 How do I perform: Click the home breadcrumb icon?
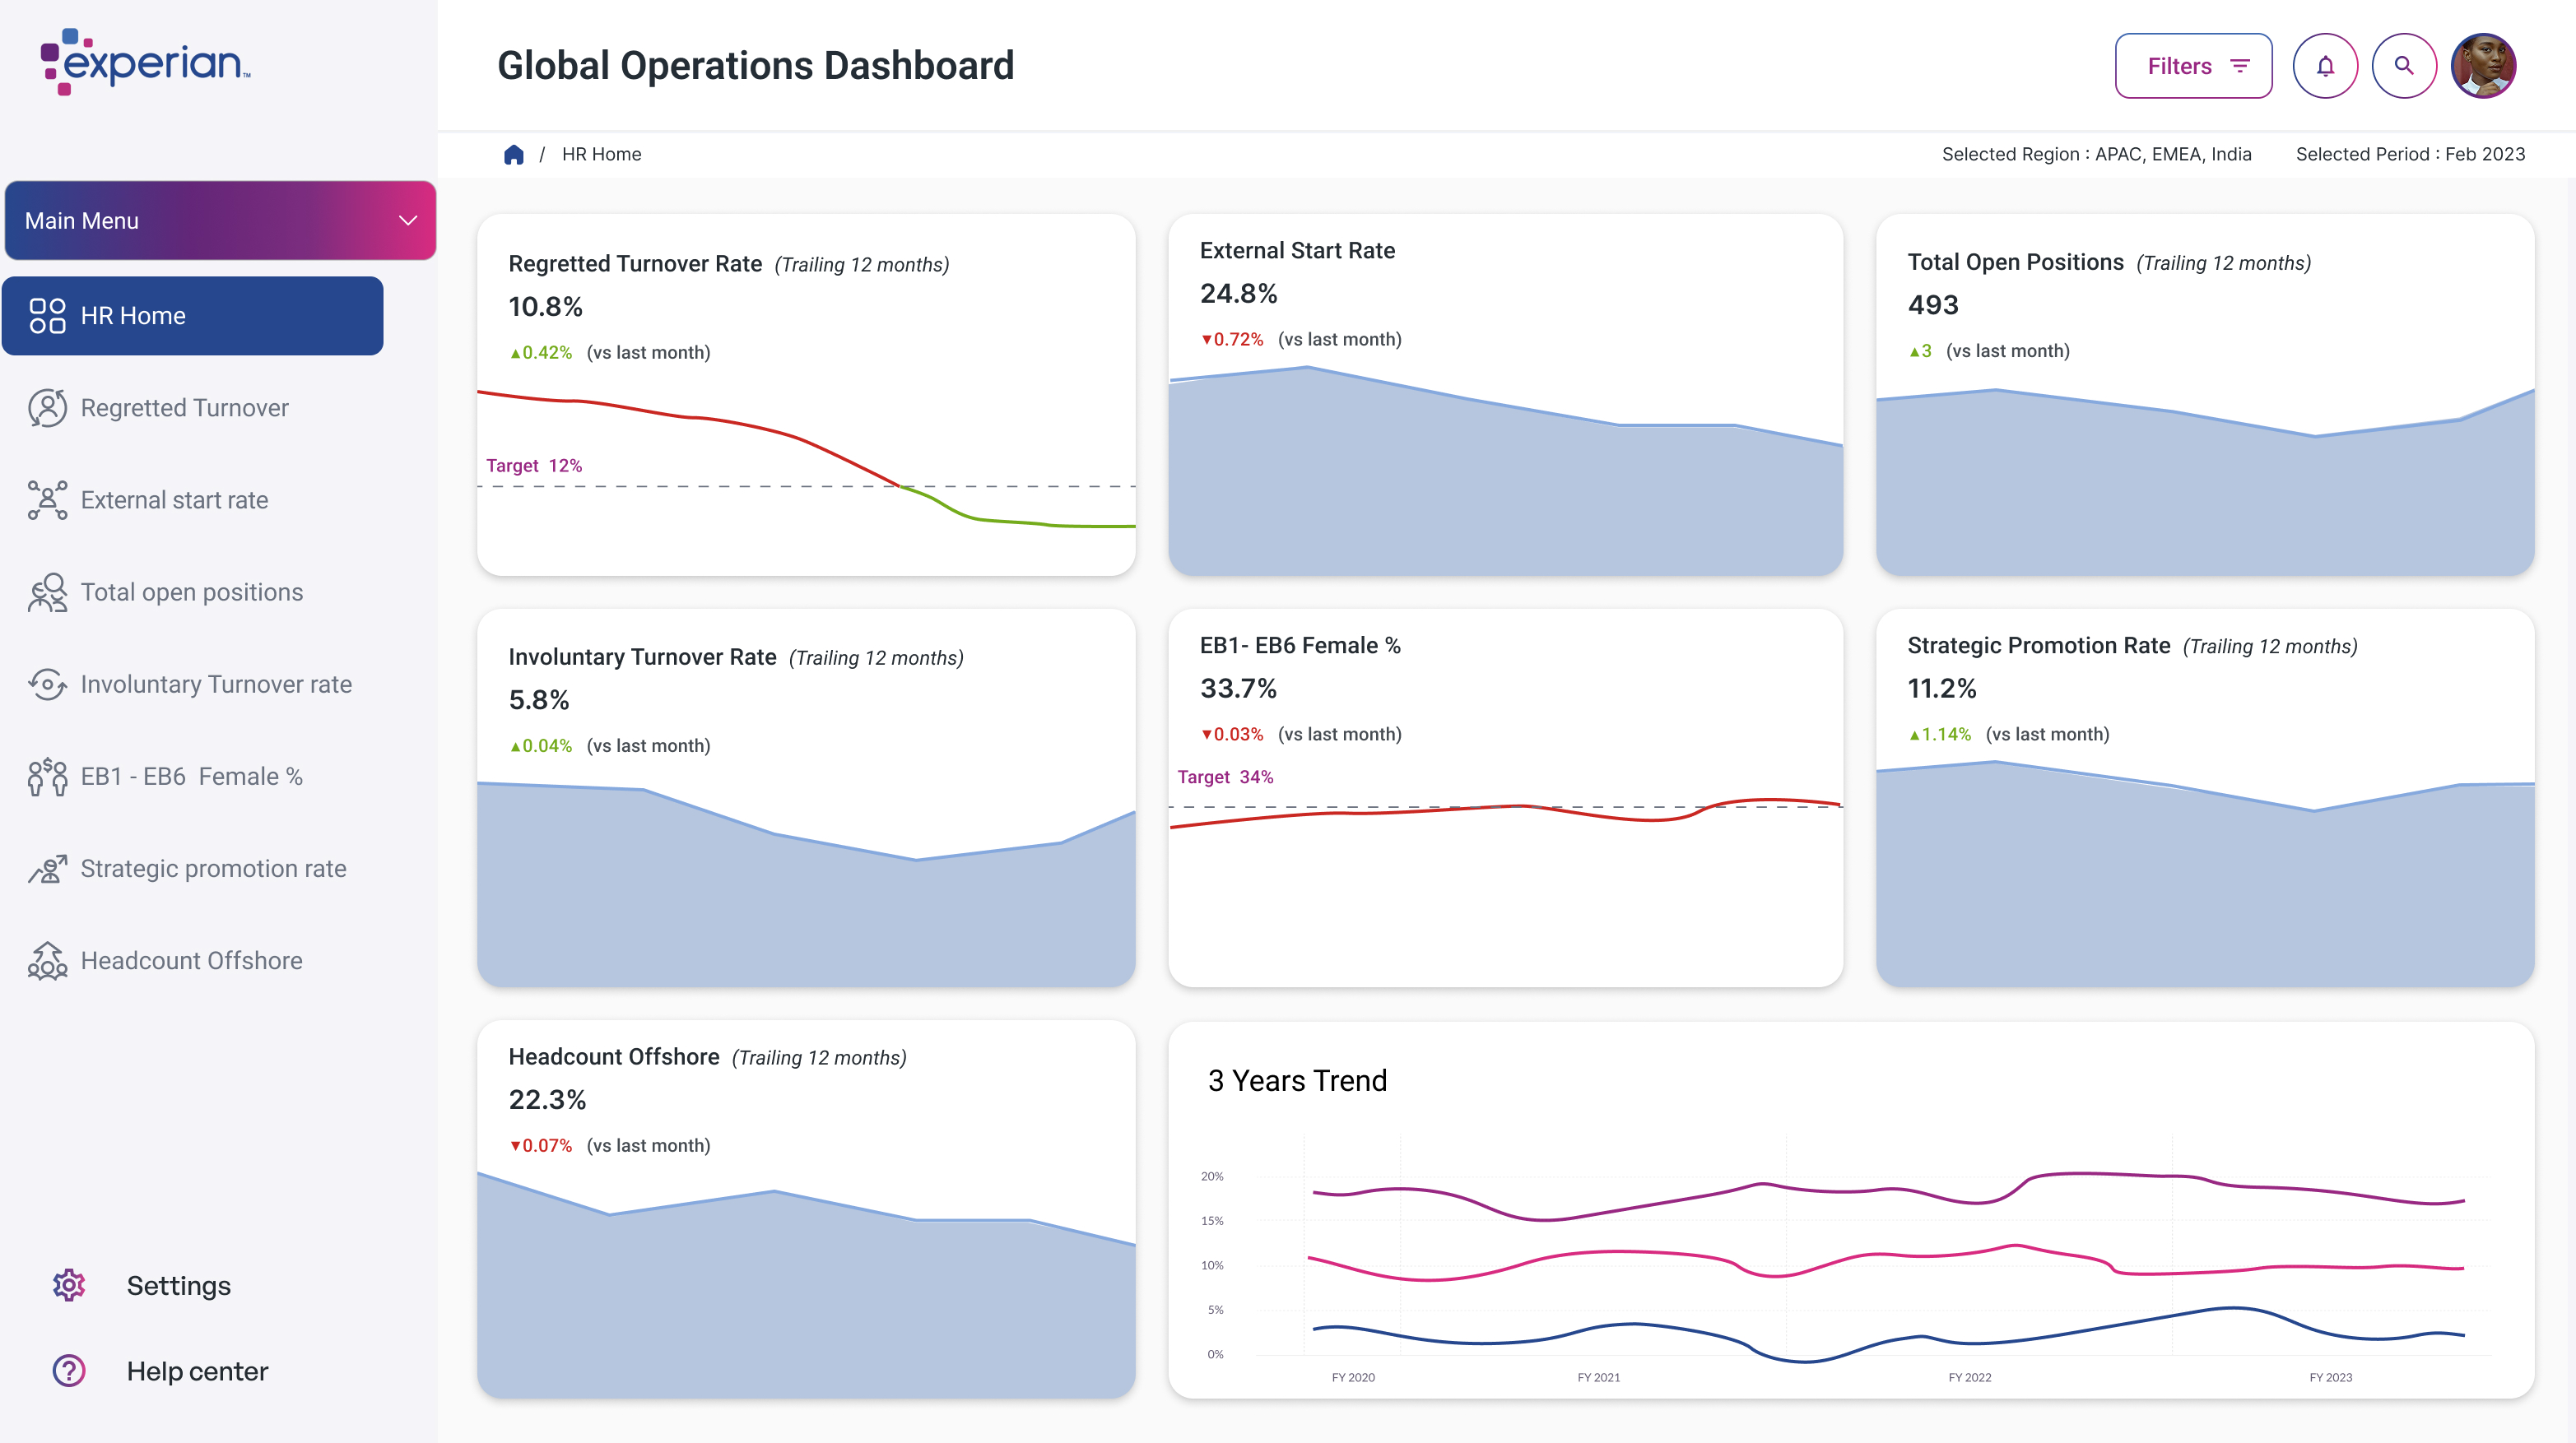click(514, 154)
